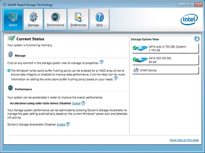Enable Dynamic Storage Accelerator
Viewport: 205px width, 153px height.
[61, 124]
